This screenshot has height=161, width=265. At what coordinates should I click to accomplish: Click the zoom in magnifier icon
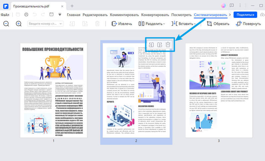click(19, 24)
